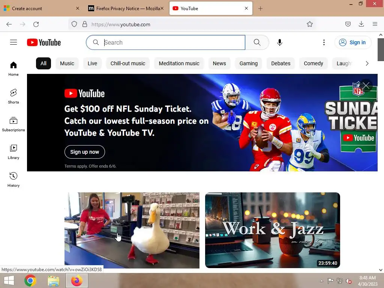The image size is (384, 288).
Task: Open the Windows Start menu
Action: click(9, 280)
